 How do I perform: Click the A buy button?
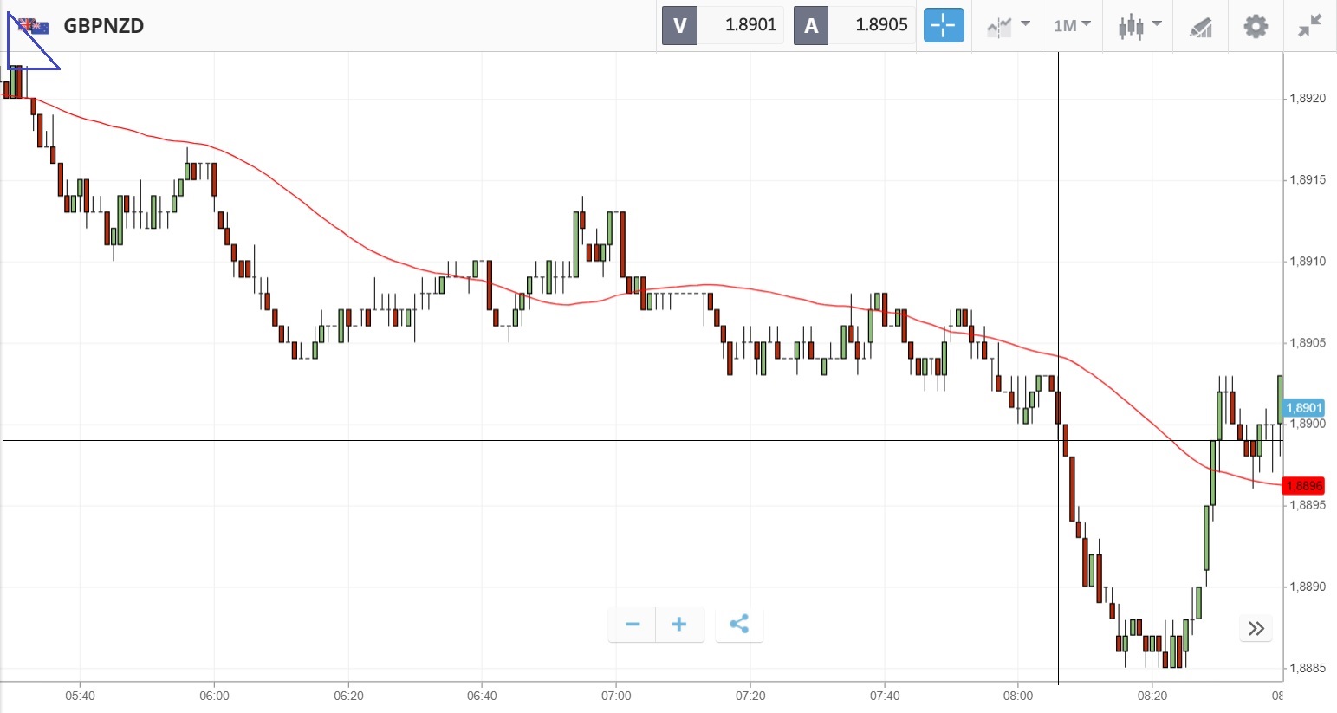[x=811, y=25]
